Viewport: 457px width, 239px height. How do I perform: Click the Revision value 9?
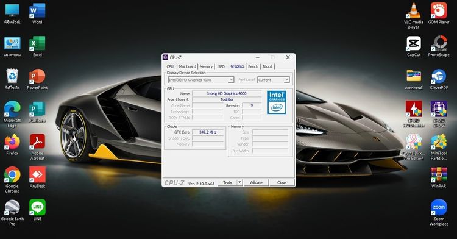point(252,105)
